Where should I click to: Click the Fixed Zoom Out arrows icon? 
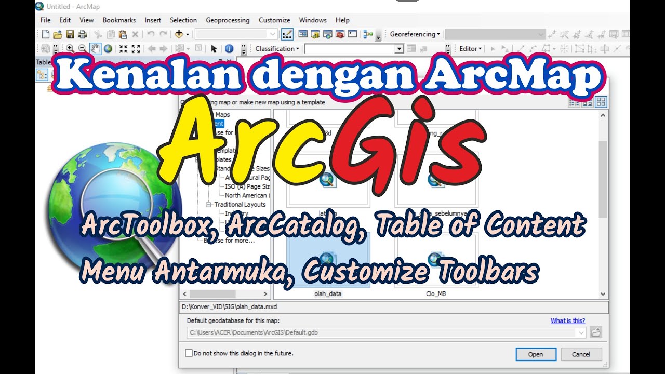(136, 49)
